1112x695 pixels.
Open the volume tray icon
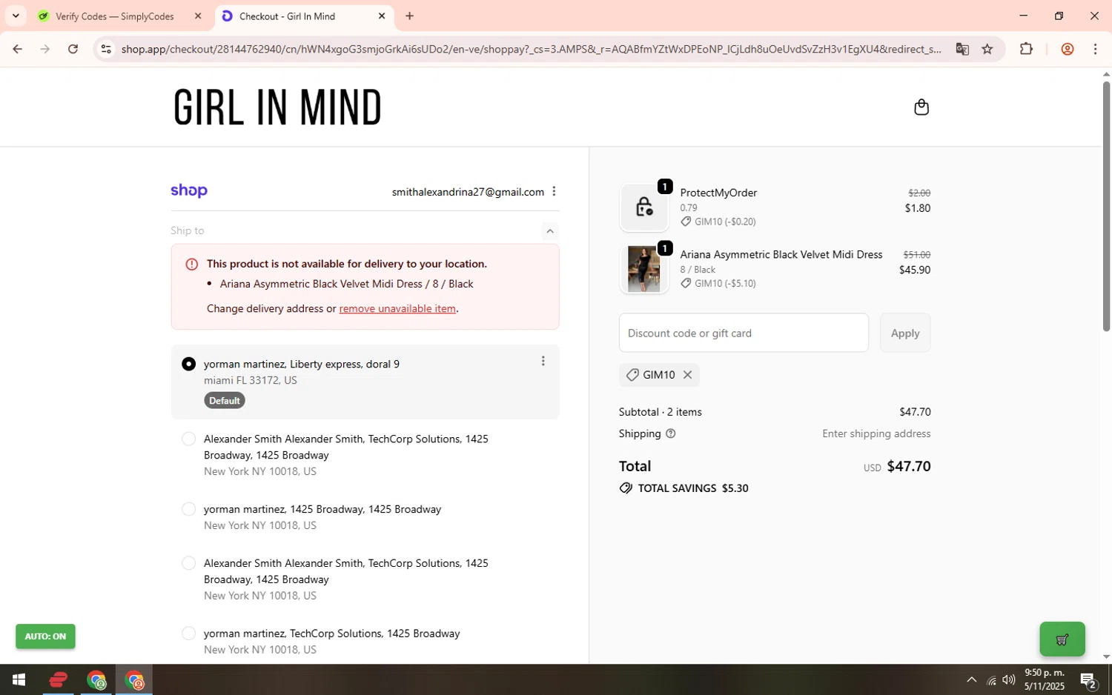[x=1009, y=679]
